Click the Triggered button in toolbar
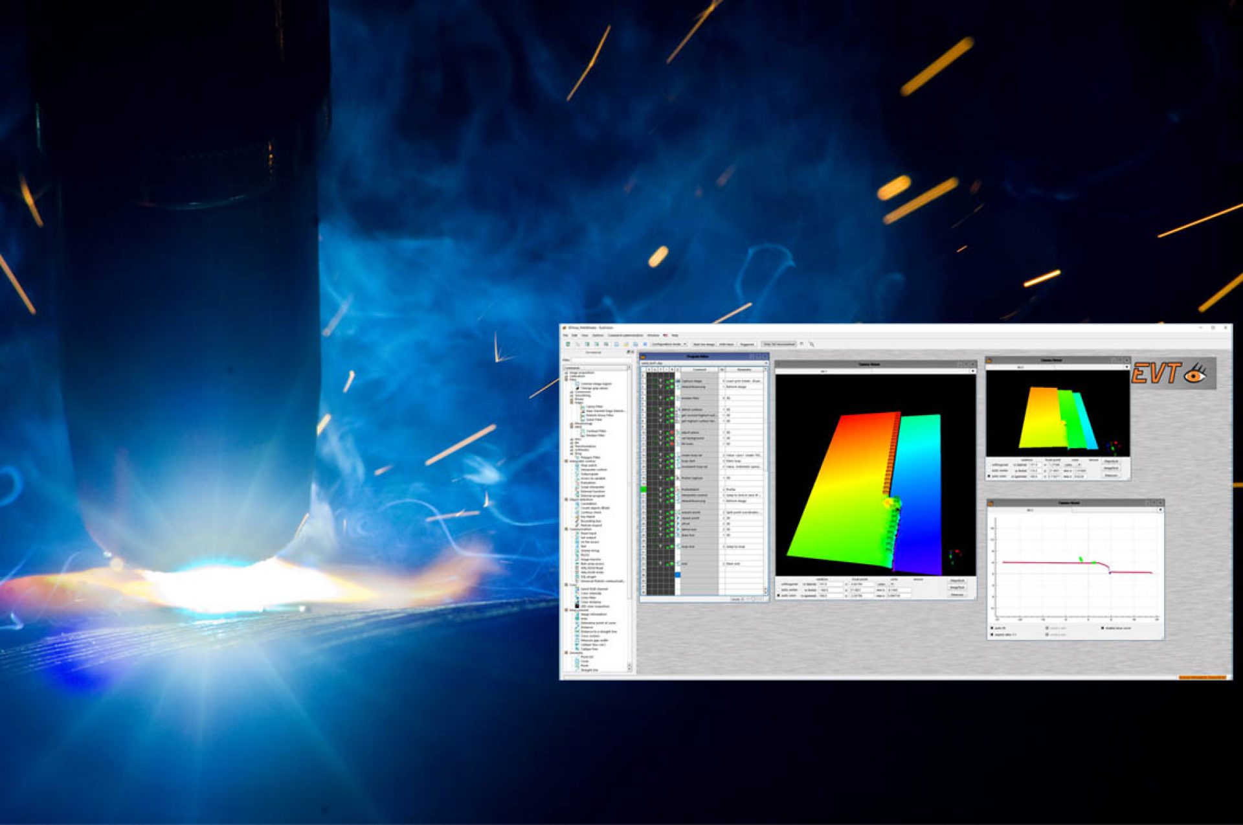The height and width of the screenshot is (825, 1243). (747, 345)
